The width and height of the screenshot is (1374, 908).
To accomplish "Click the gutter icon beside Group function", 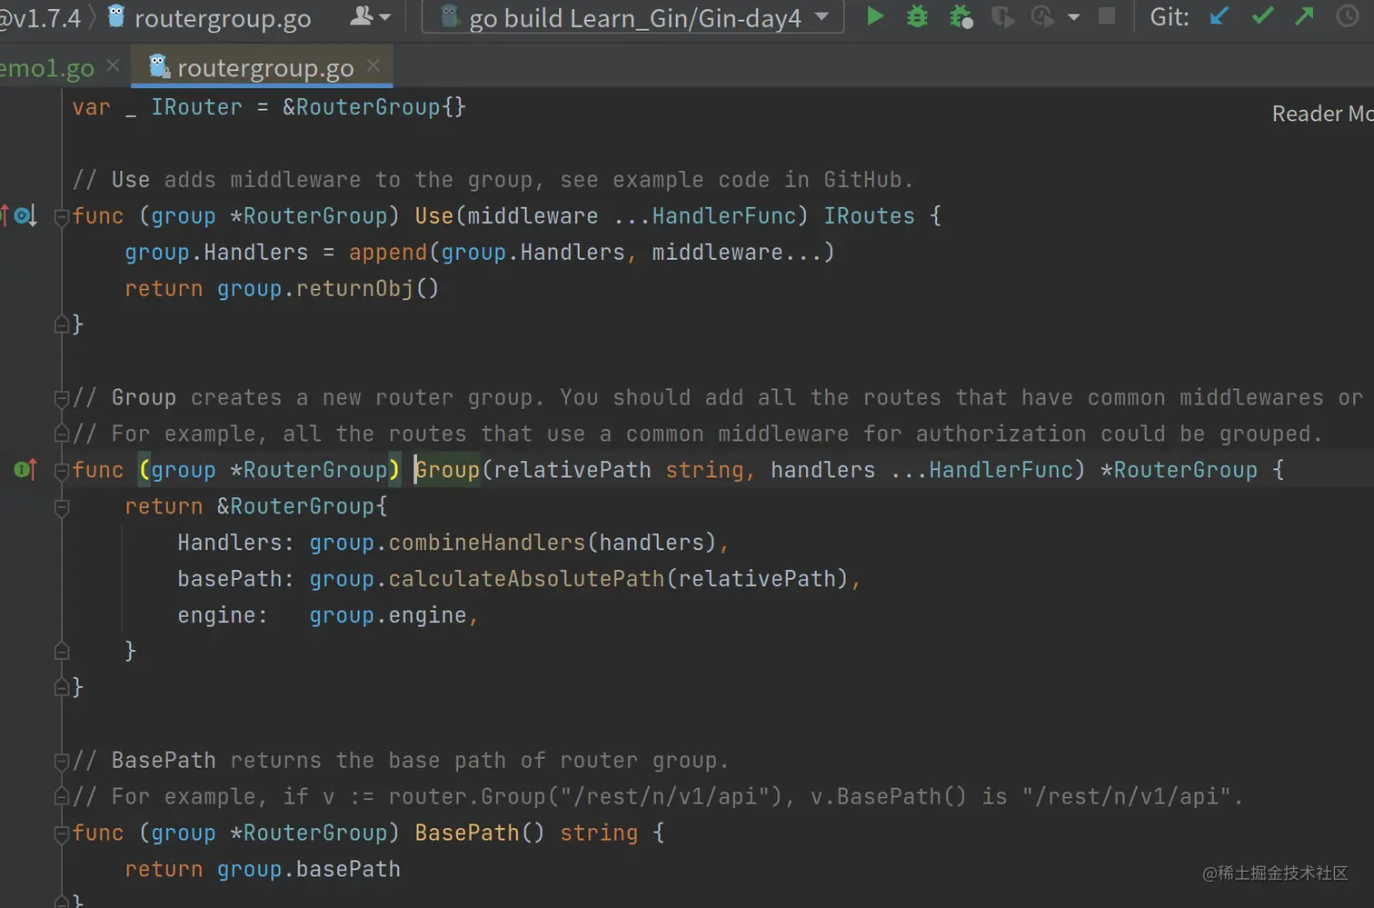I will pos(25,469).
